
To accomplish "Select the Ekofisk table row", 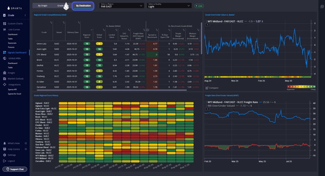I will tap(117, 65).
